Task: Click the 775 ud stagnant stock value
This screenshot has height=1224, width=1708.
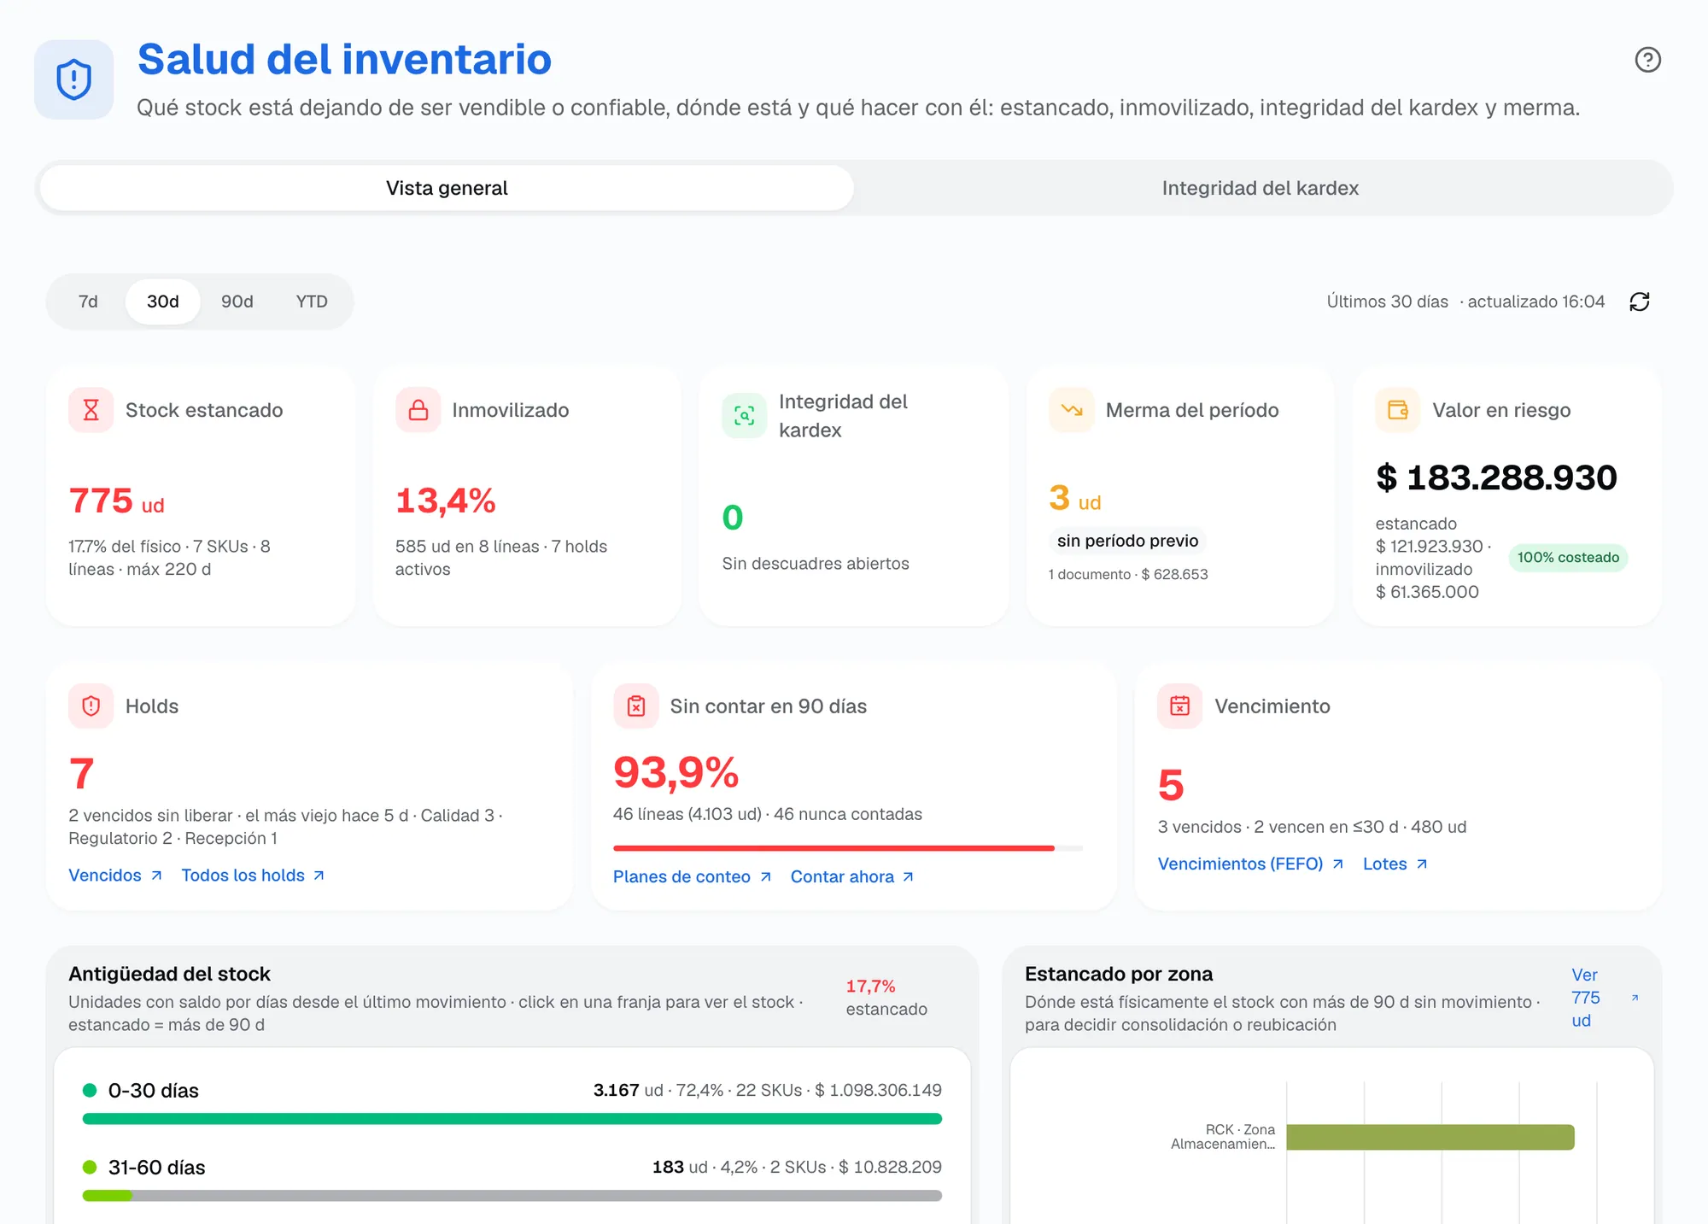Action: 116,501
